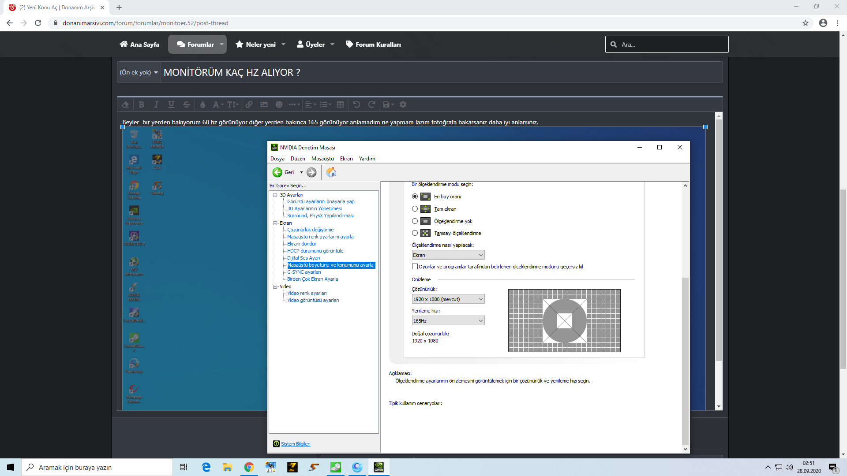
Task: Open the Geri history dropdown arrow
Action: 301,172
